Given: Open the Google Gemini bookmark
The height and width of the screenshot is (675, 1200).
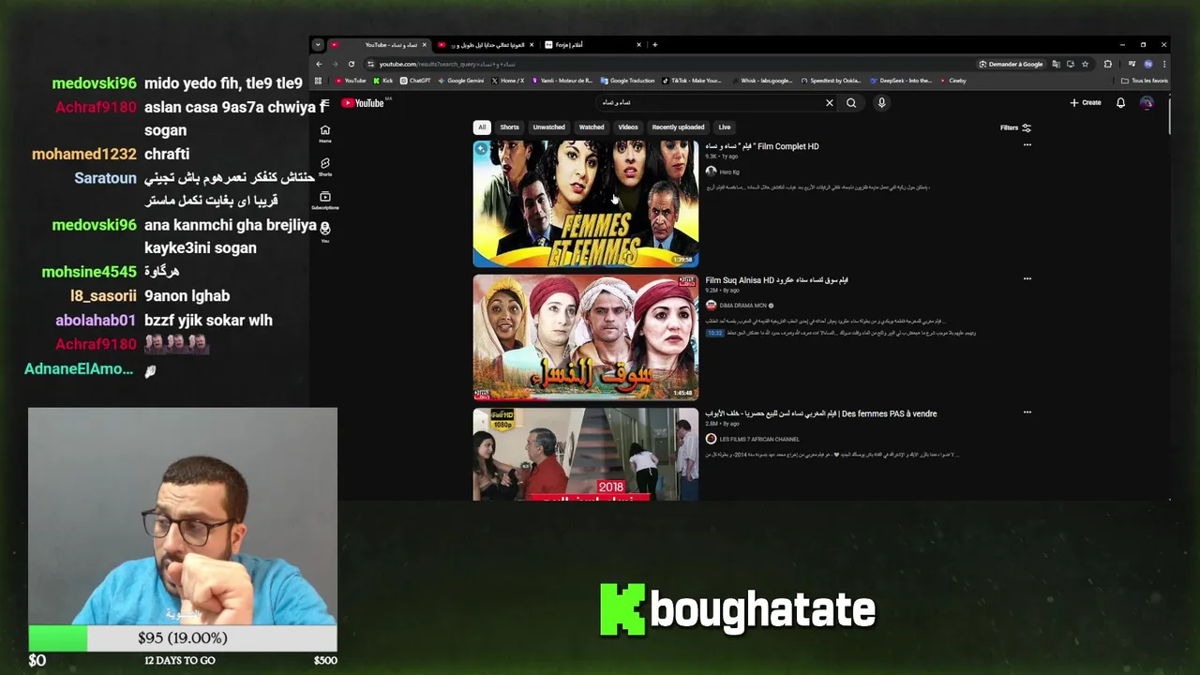Looking at the screenshot, I should (x=460, y=81).
